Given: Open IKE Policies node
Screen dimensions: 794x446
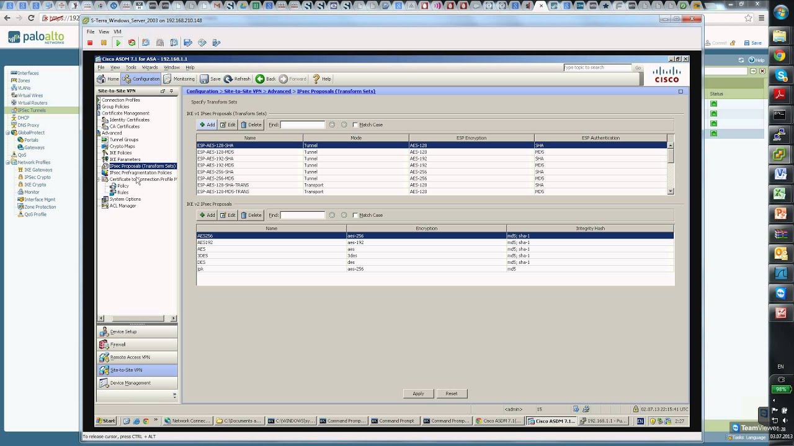Looking at the screenshot, I should tap(120, 153).
